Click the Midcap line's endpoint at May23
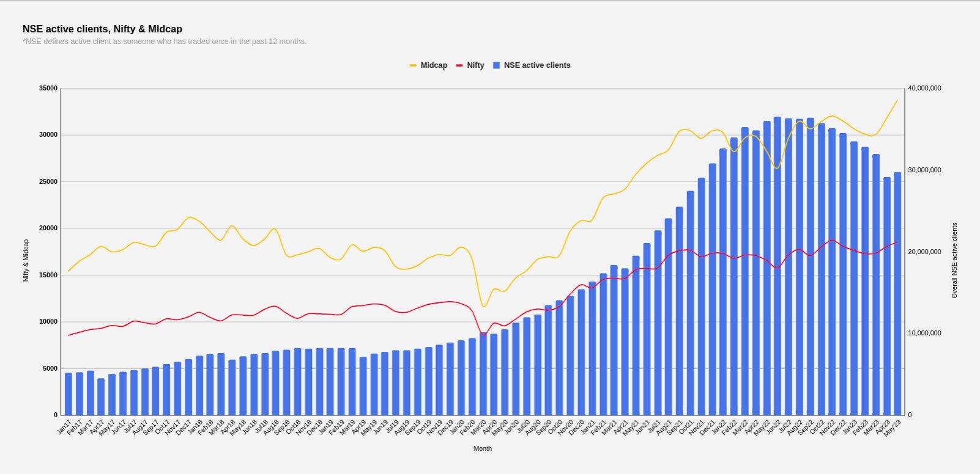Screen dimensions: 980x474 tap(897, 100)
